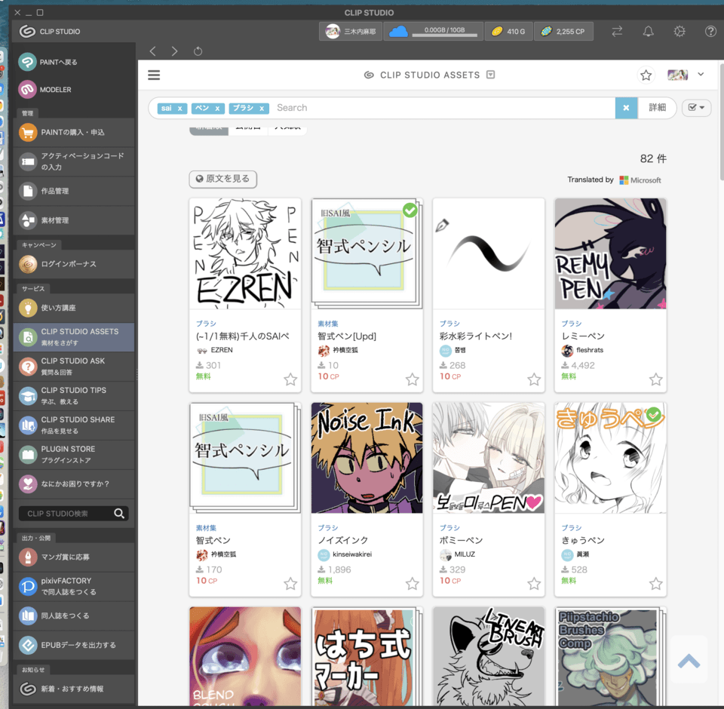
Task: Open the REMY PEN thumbnail
Action: pyautogui.click(x=610, y=253)
